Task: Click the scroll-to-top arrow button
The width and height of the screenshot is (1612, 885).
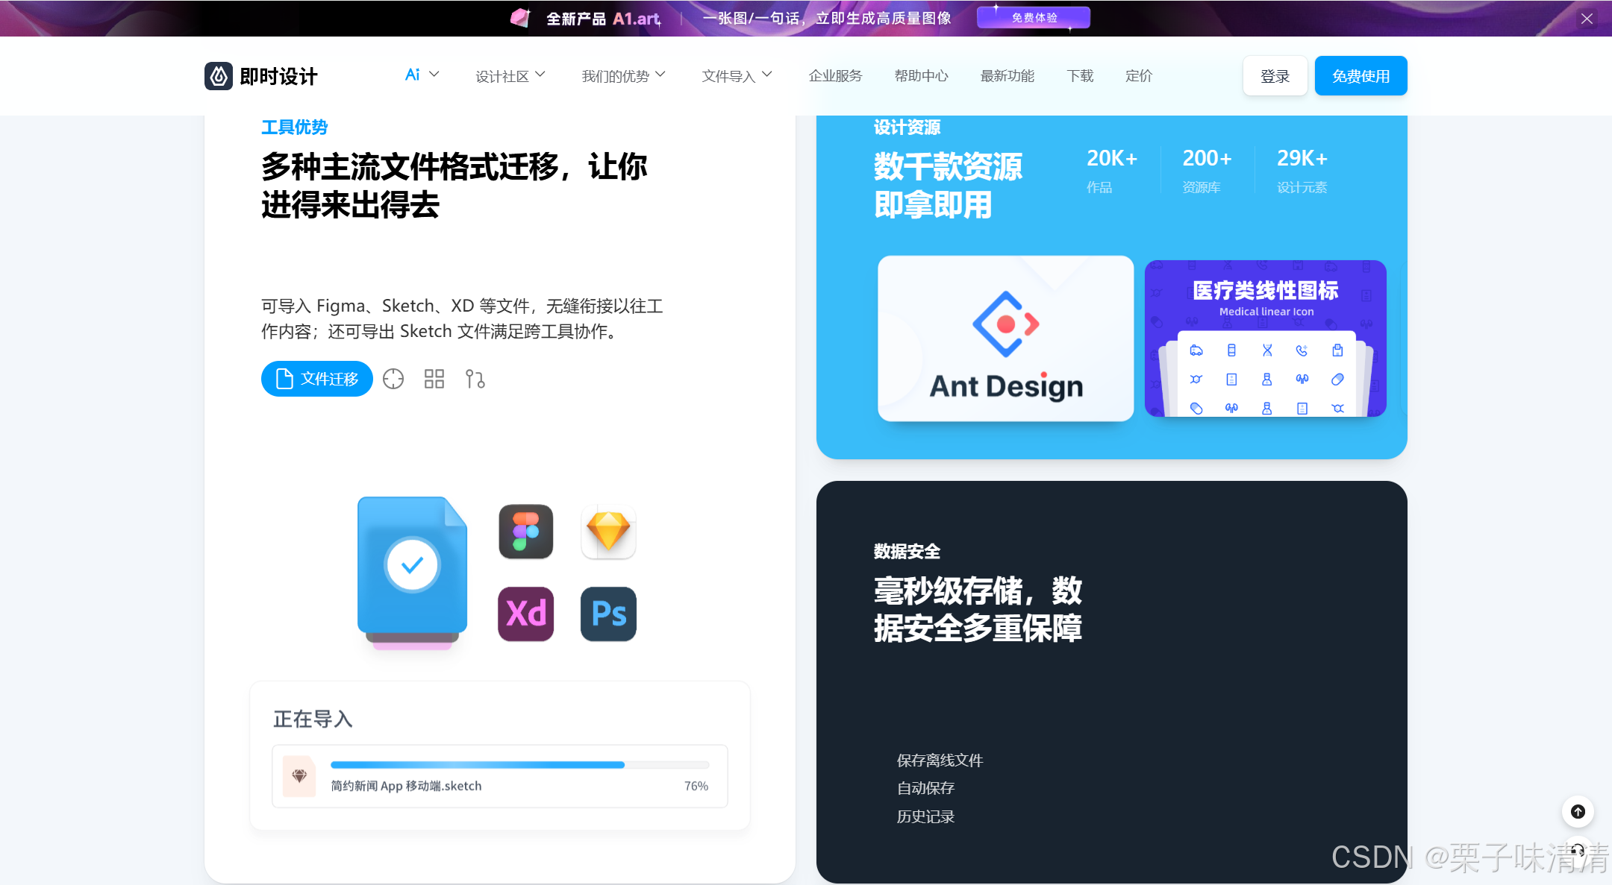Action: (1578, 811)
